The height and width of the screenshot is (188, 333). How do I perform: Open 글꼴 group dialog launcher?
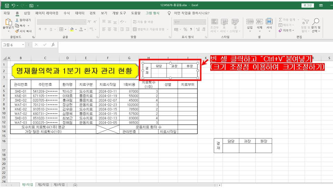click(x=98, y=37)
